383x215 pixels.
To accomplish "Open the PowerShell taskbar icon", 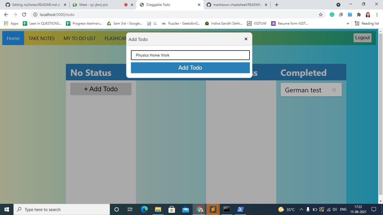I will (241, 209).
